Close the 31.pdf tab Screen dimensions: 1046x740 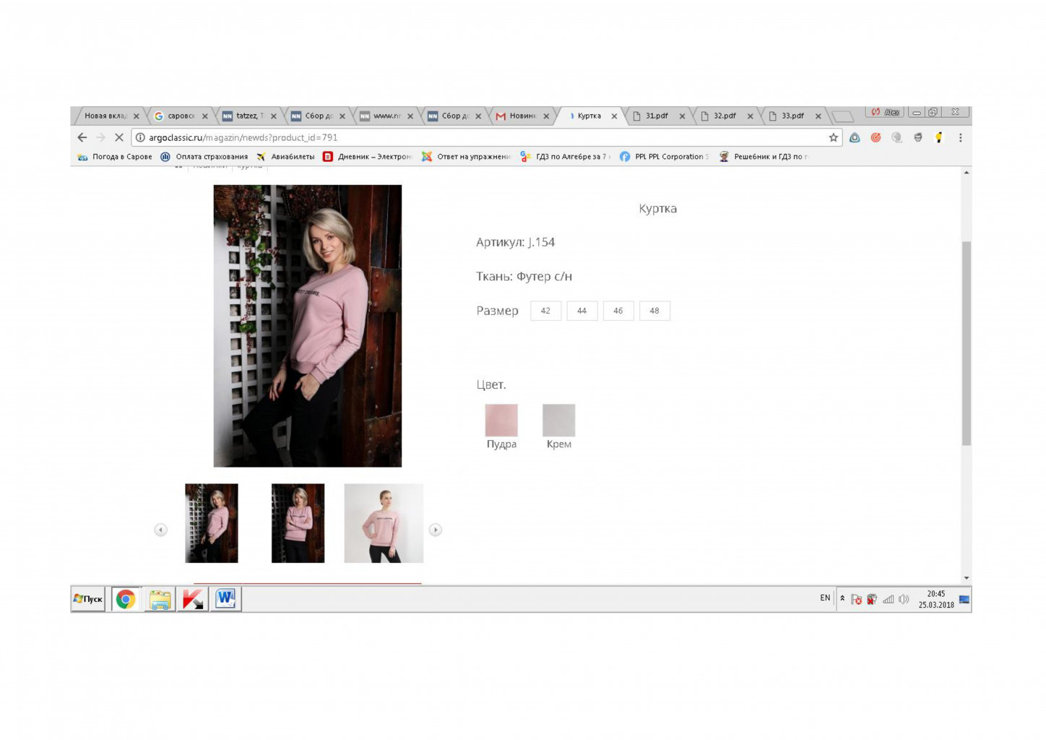(682, 116)
